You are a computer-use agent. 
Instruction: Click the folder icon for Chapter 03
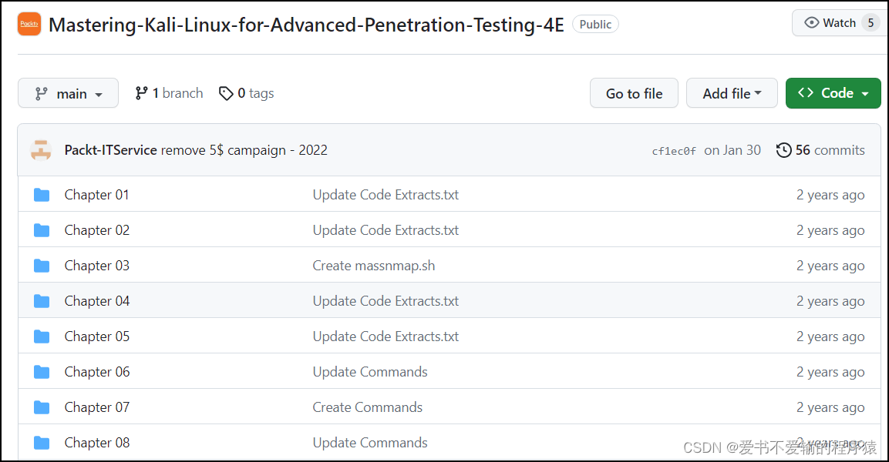pos(42,266)
